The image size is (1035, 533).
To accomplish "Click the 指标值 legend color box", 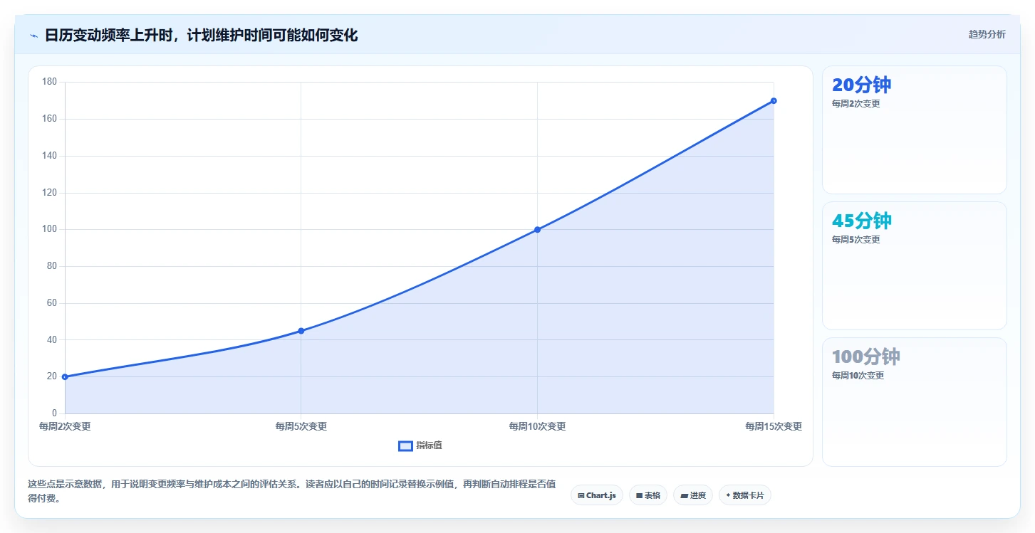I will (405, 445).
